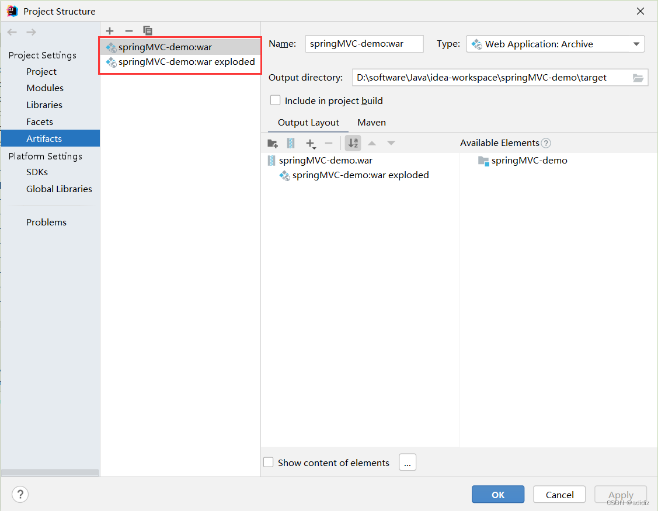
Task: Enable Include in project build
Action: pyautogui.click(x=276, y=100)
